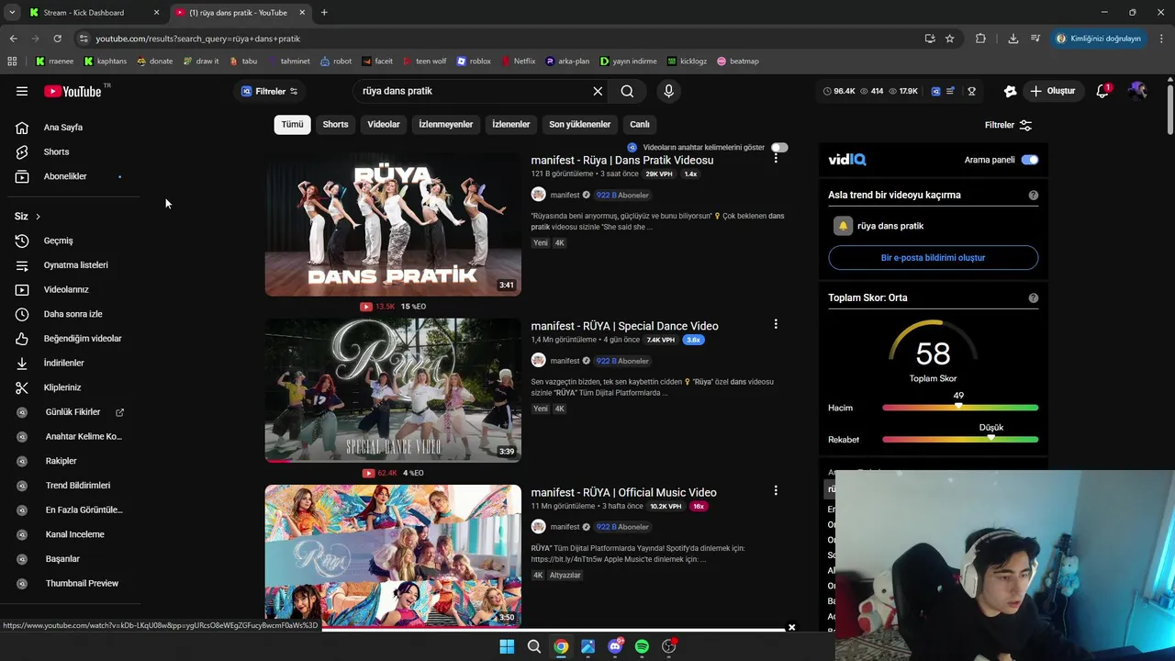Clear the search query with the X
Viewport: 1175px width, 661px height.
pyautogui.click(x=598, y=91)
